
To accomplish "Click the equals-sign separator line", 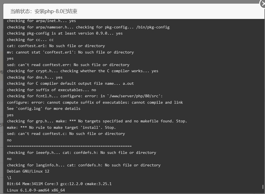I will [69, 146].
